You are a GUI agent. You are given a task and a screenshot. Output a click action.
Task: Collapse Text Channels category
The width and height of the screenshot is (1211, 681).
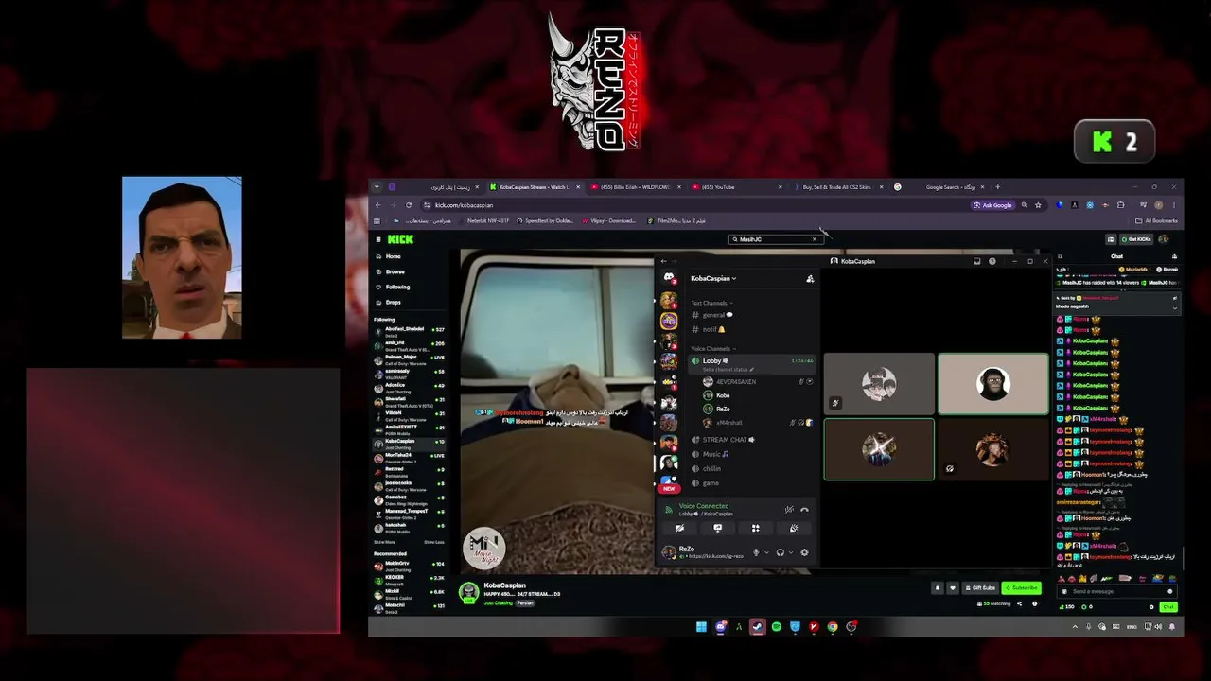pyautogui.click(x=710, y=303)
